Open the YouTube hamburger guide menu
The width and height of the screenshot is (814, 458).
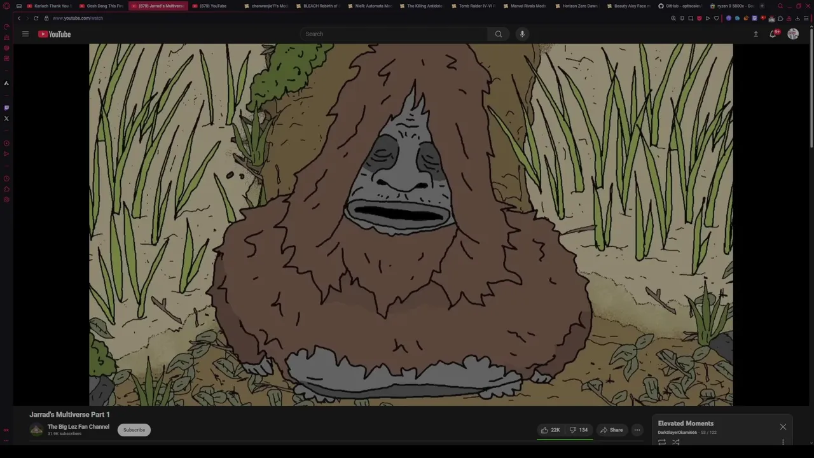(x=25, y=34)
